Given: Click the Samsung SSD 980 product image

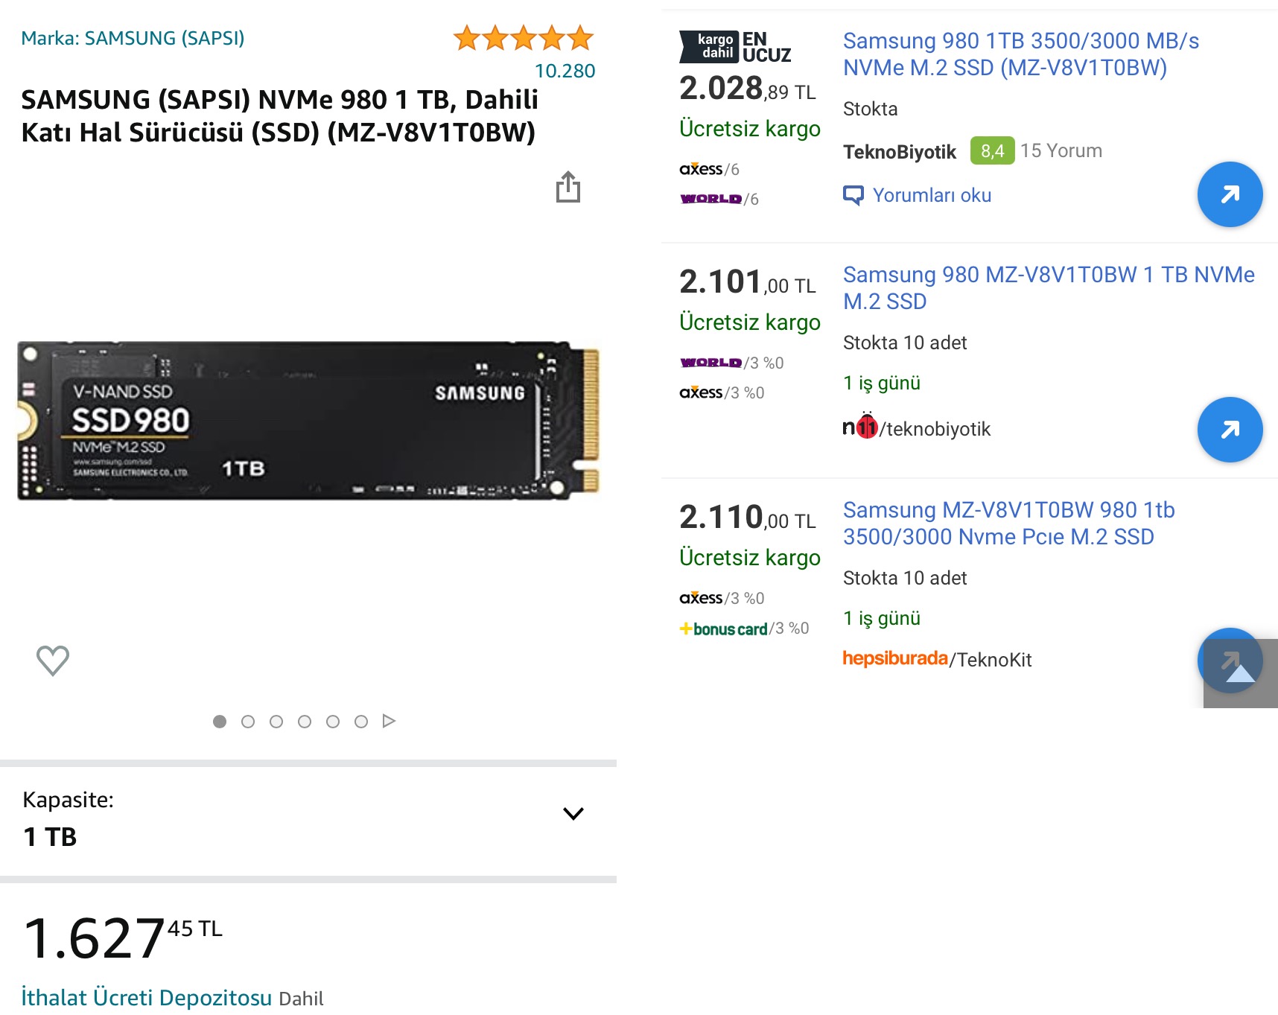Looking at the screenshot, I should [x=308, y=420].
